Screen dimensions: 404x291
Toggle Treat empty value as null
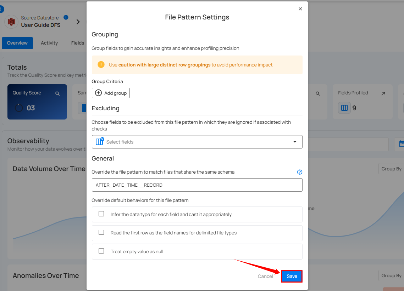point(101,251)
